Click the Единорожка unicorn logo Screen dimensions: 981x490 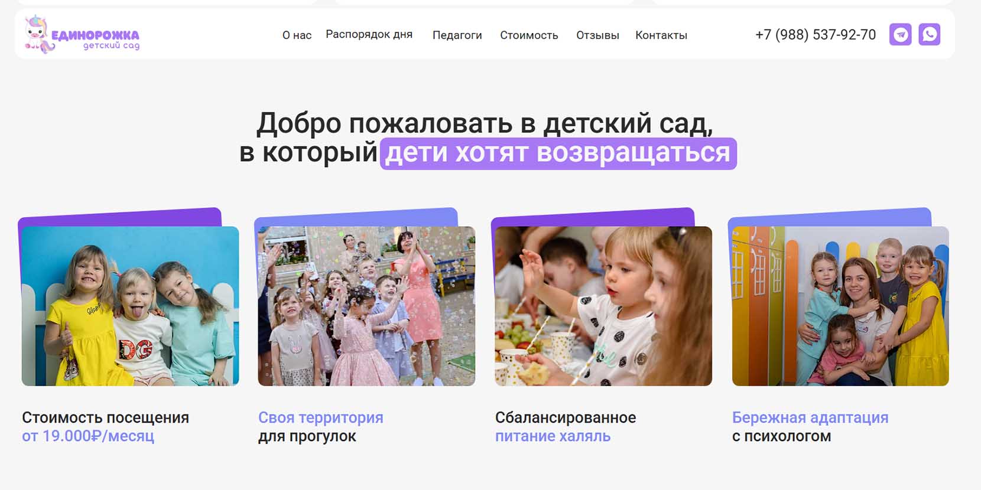(x=82, y=34)
